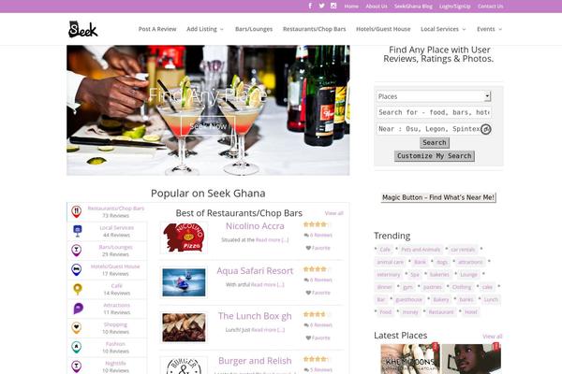Click Customize My Search button
The image size is (562, 374).
tap(435, 156)
